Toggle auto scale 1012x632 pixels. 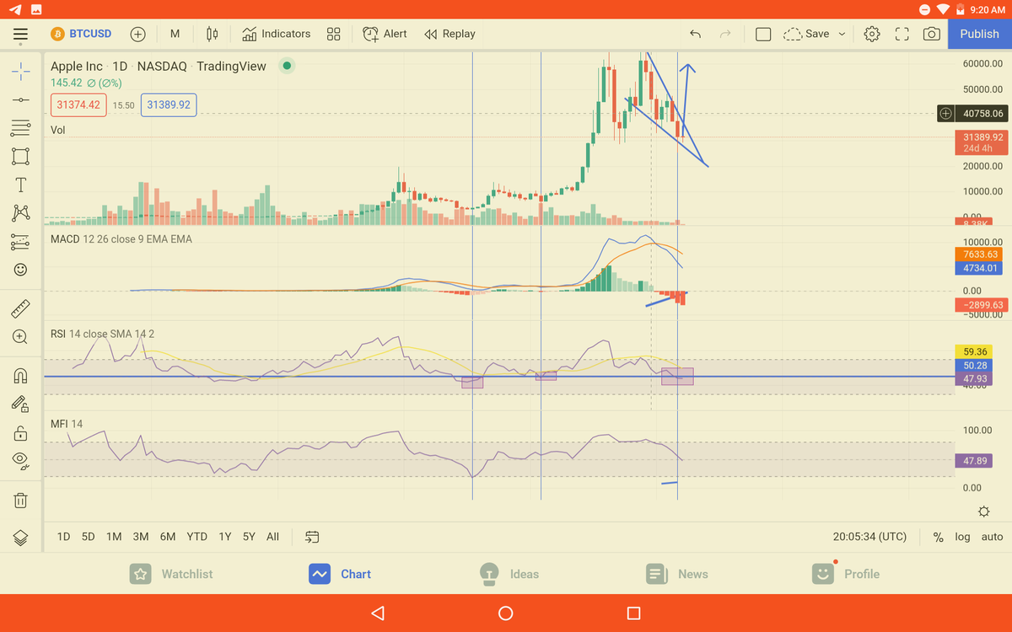pyautogui.click(x=993, y=537)
